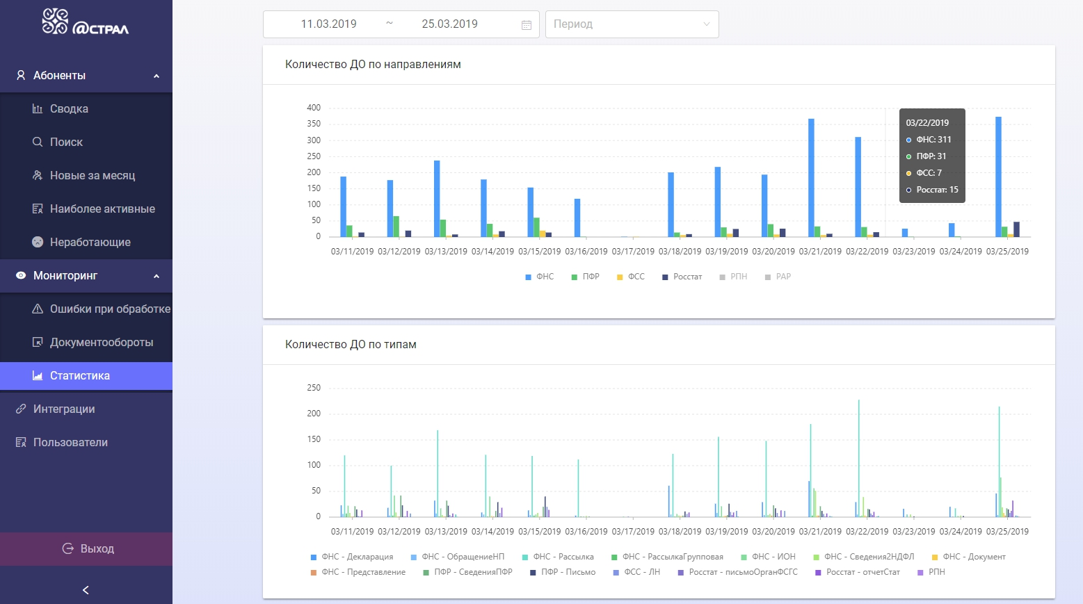Click ФНС bar for 03/25/2019
Viewport: 1083px width, 604px height.
click(998, 177)
